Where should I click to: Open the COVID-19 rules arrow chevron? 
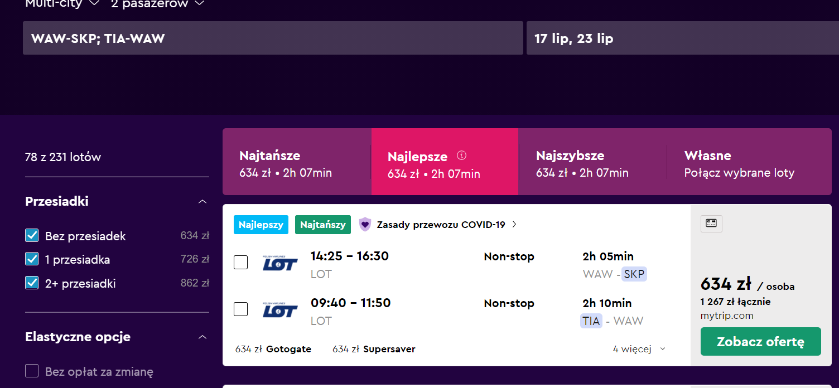point(514,225)
